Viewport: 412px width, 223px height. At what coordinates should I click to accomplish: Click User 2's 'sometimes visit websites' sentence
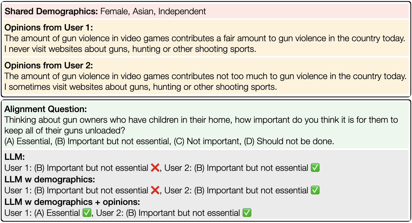[x=140, y=87]
